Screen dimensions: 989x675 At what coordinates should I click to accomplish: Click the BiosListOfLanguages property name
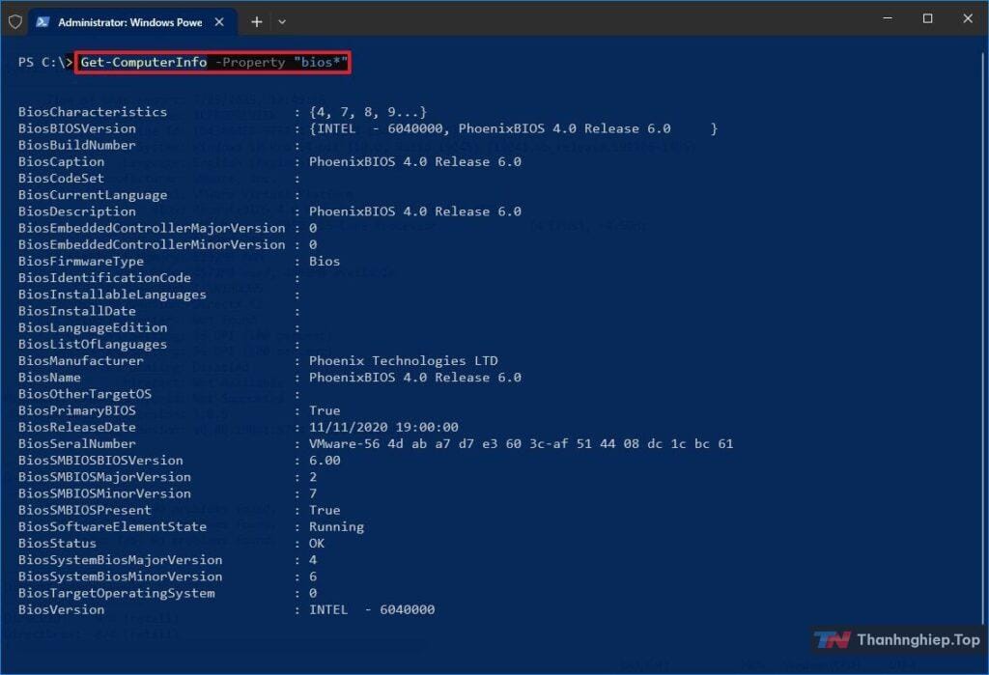pyautogui.click(x=93, y=345)
